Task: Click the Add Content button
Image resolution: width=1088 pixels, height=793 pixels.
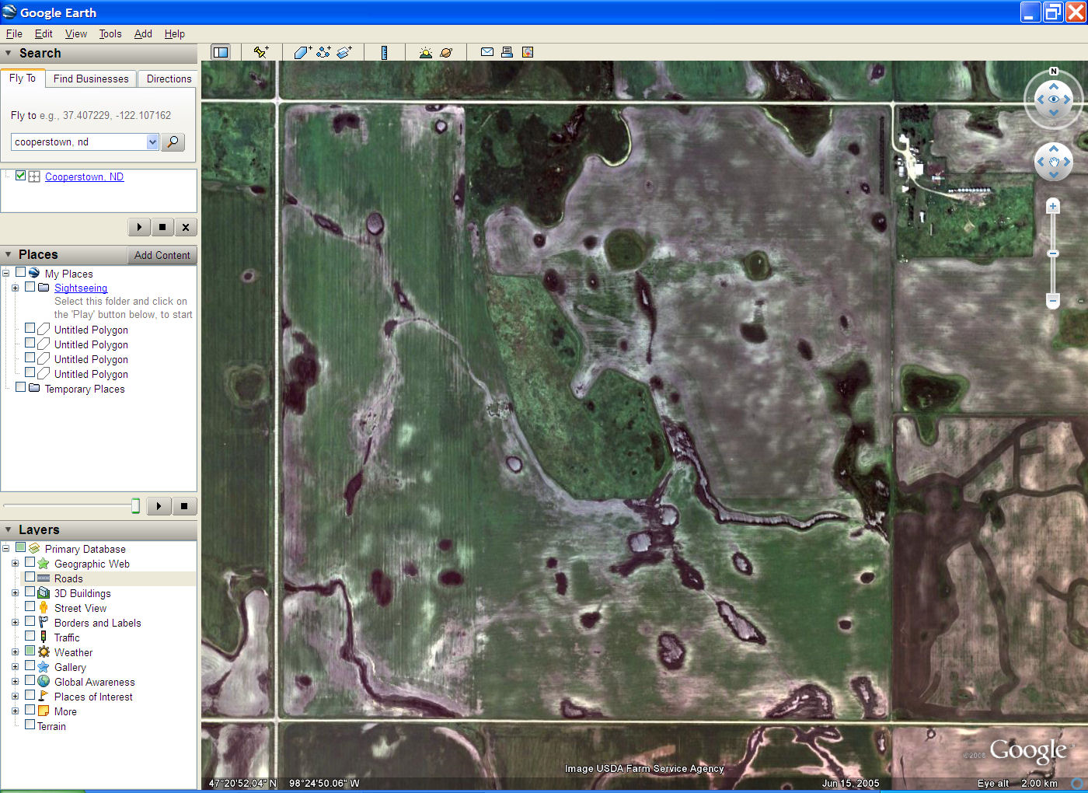Action: pos(162,255)
